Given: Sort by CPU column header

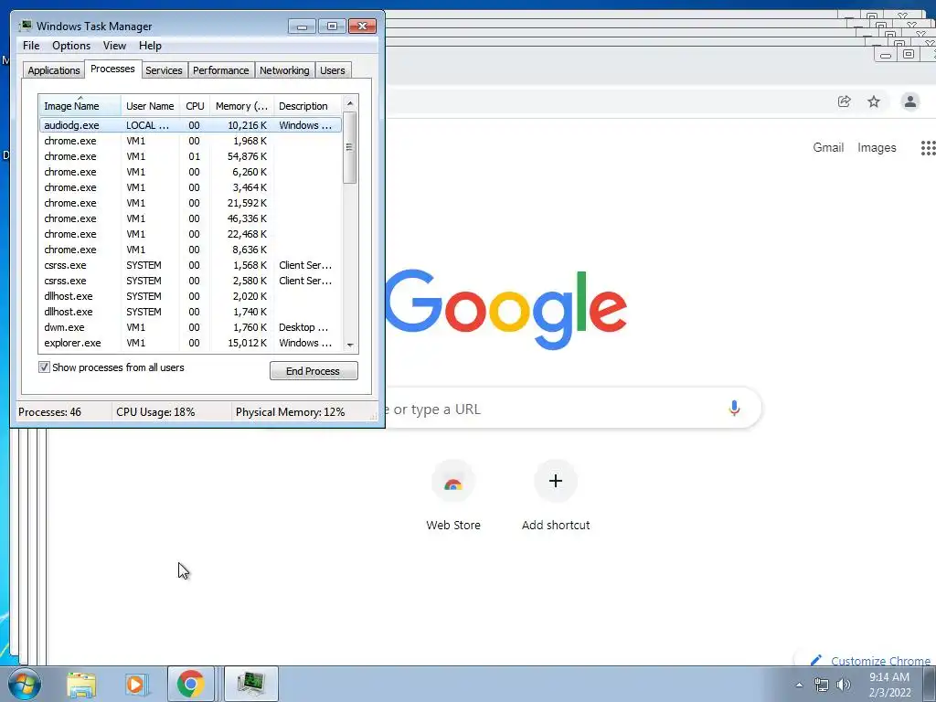Looking at the screenshot, I should tap(195, 106).
